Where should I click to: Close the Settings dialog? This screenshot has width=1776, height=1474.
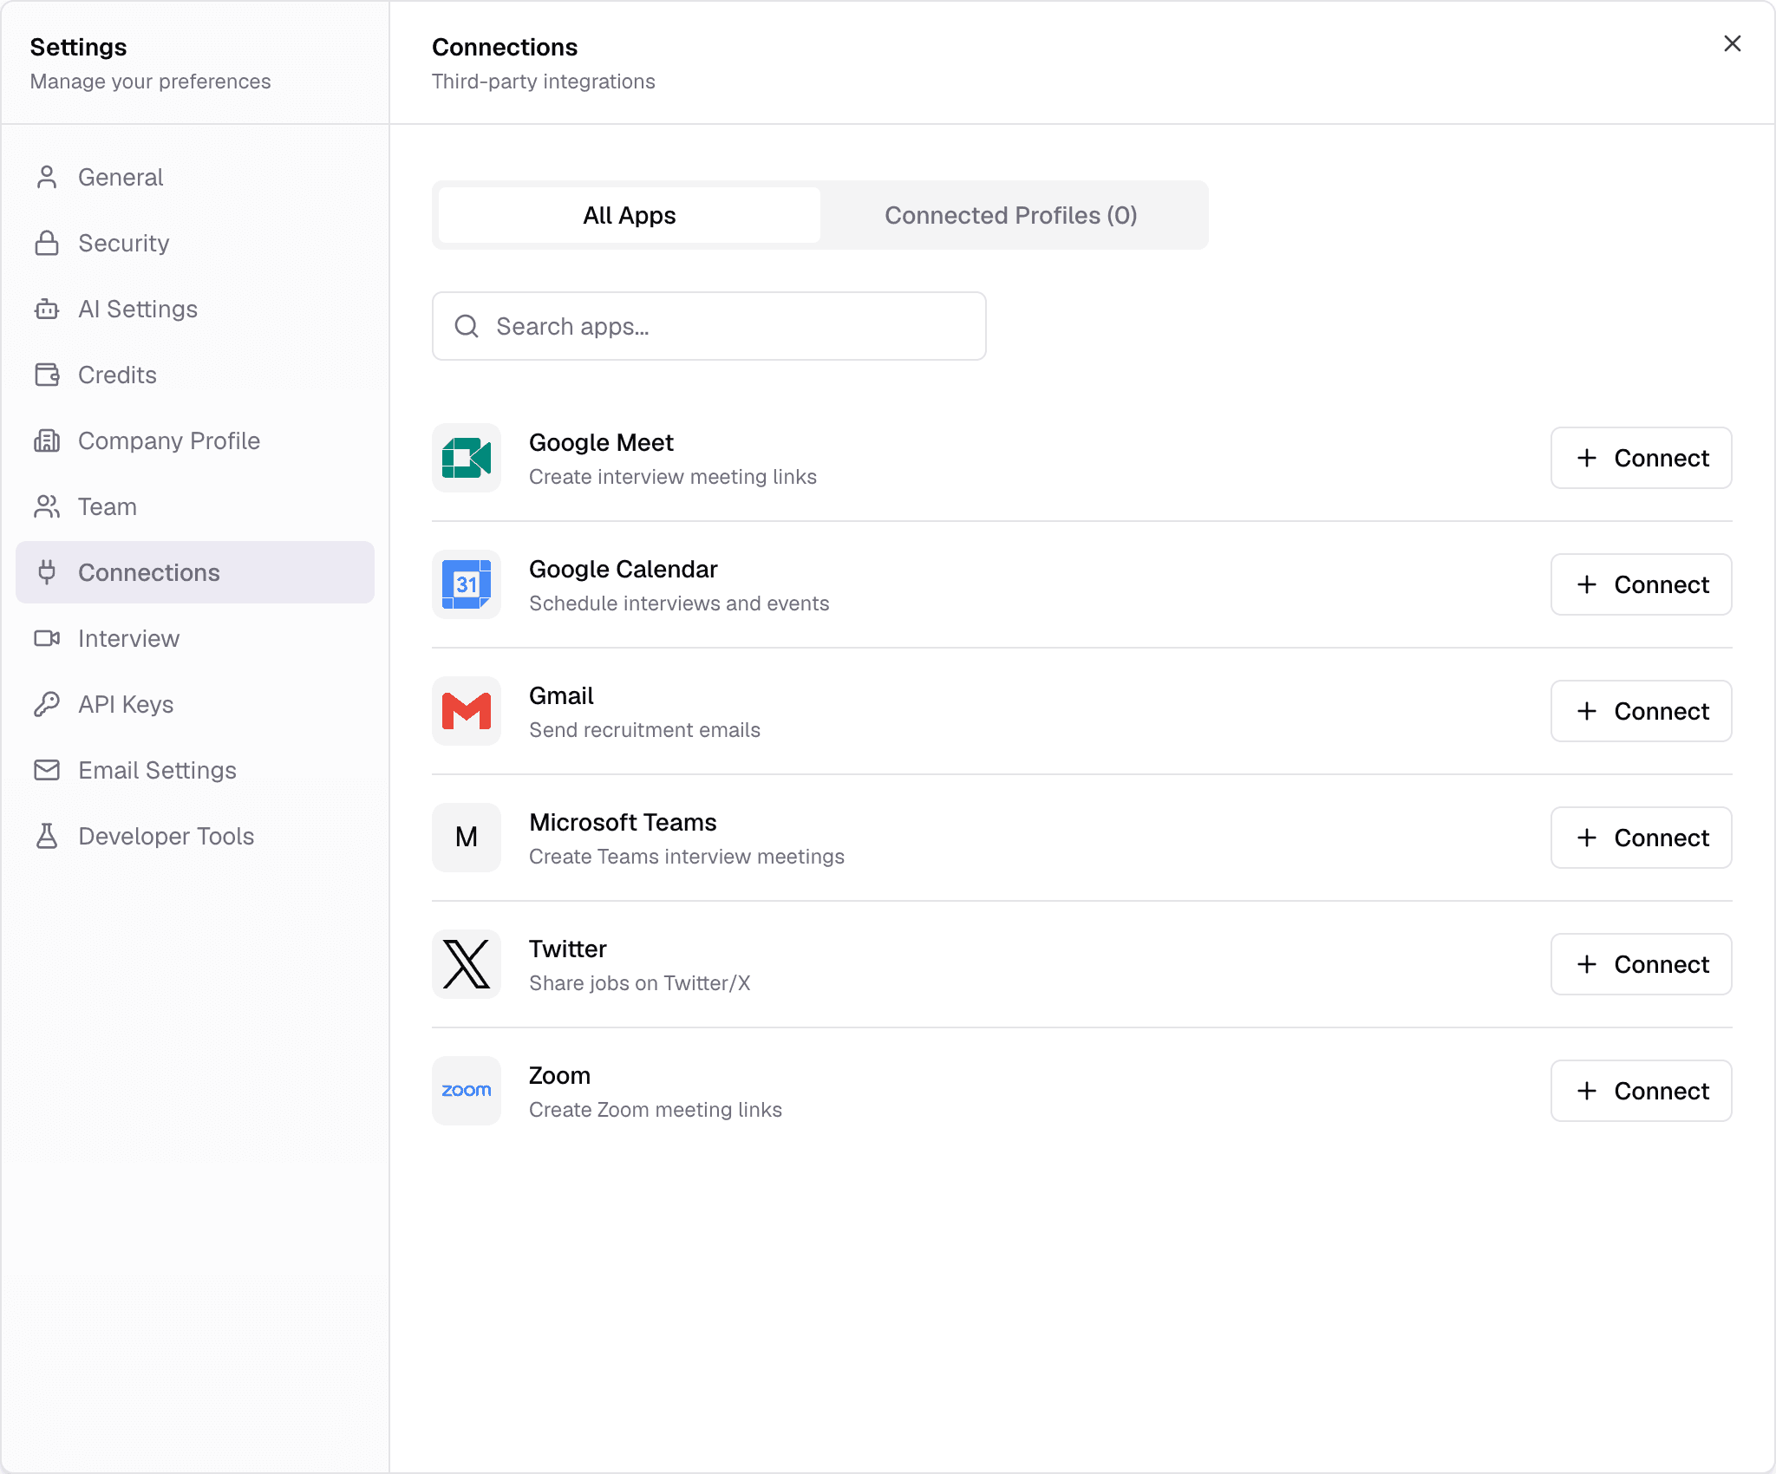tap(1732, 43)
